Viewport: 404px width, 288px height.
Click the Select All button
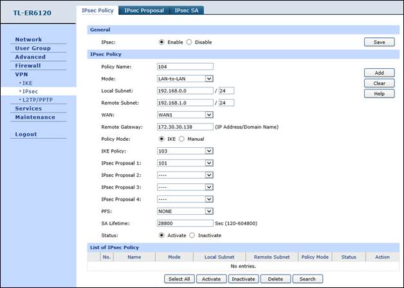click(x=178, y=279)
